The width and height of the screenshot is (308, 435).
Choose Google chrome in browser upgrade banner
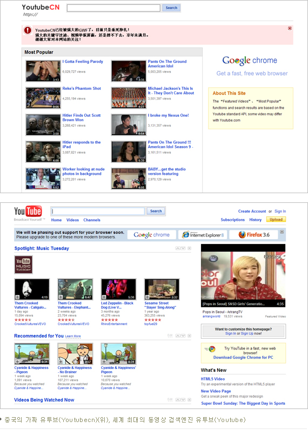pos(152,235)
